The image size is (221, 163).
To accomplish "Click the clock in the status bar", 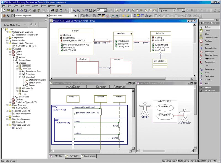I will (x=212, y=161).
